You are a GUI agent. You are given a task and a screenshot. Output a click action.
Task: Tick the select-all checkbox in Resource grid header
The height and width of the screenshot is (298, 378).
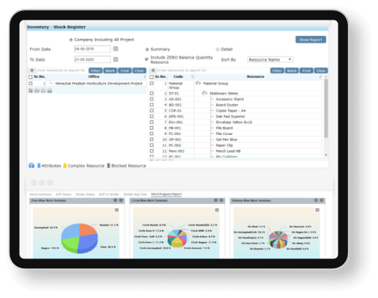pyautogui.click(x=151, y=77)
